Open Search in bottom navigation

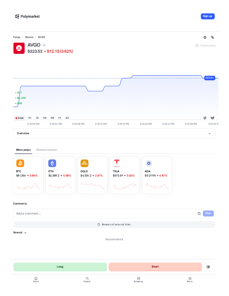click(87, 279)
